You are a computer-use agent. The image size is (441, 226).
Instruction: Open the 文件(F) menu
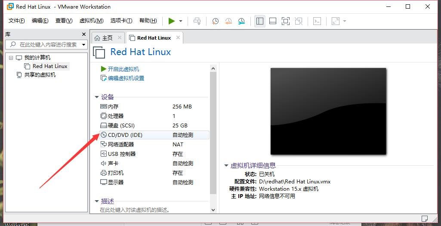(17, 21)
